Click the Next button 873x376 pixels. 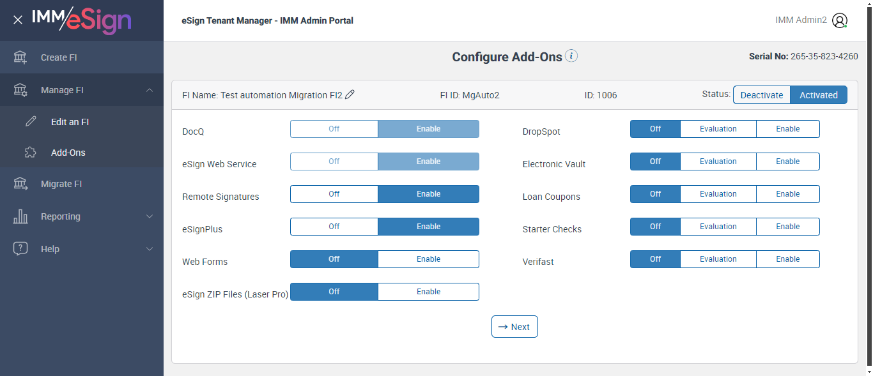tap(514, 327)
